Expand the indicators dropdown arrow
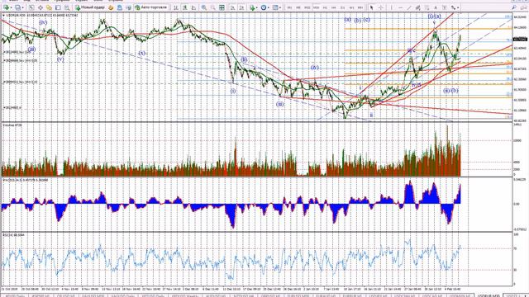529x297 pixels. (257, 7)
